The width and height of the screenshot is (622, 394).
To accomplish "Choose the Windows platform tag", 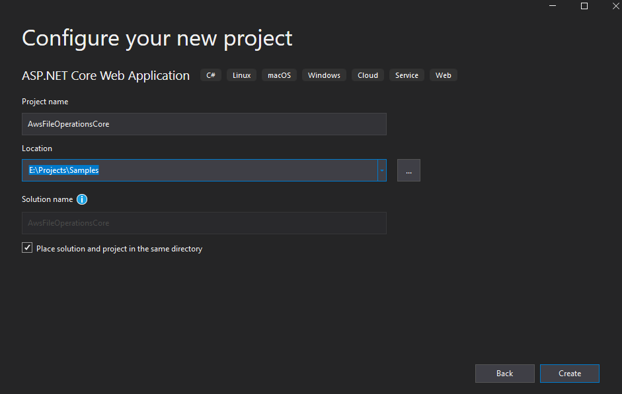I will click(x=324, y=75).
